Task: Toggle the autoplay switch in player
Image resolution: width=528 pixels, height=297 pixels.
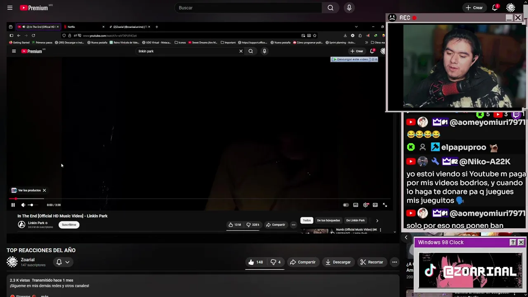Action: click(346, 205)
